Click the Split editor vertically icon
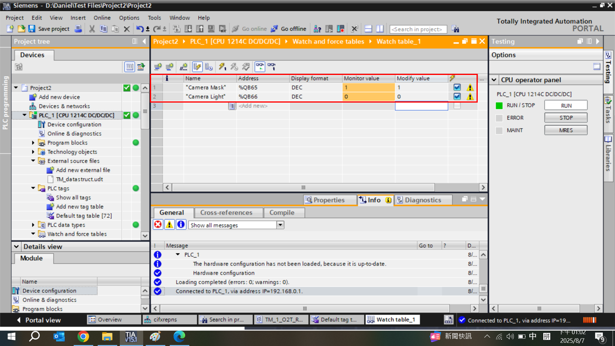Image resolution: width=615 pixels, height=346 pixels. [x=380, y=29]
